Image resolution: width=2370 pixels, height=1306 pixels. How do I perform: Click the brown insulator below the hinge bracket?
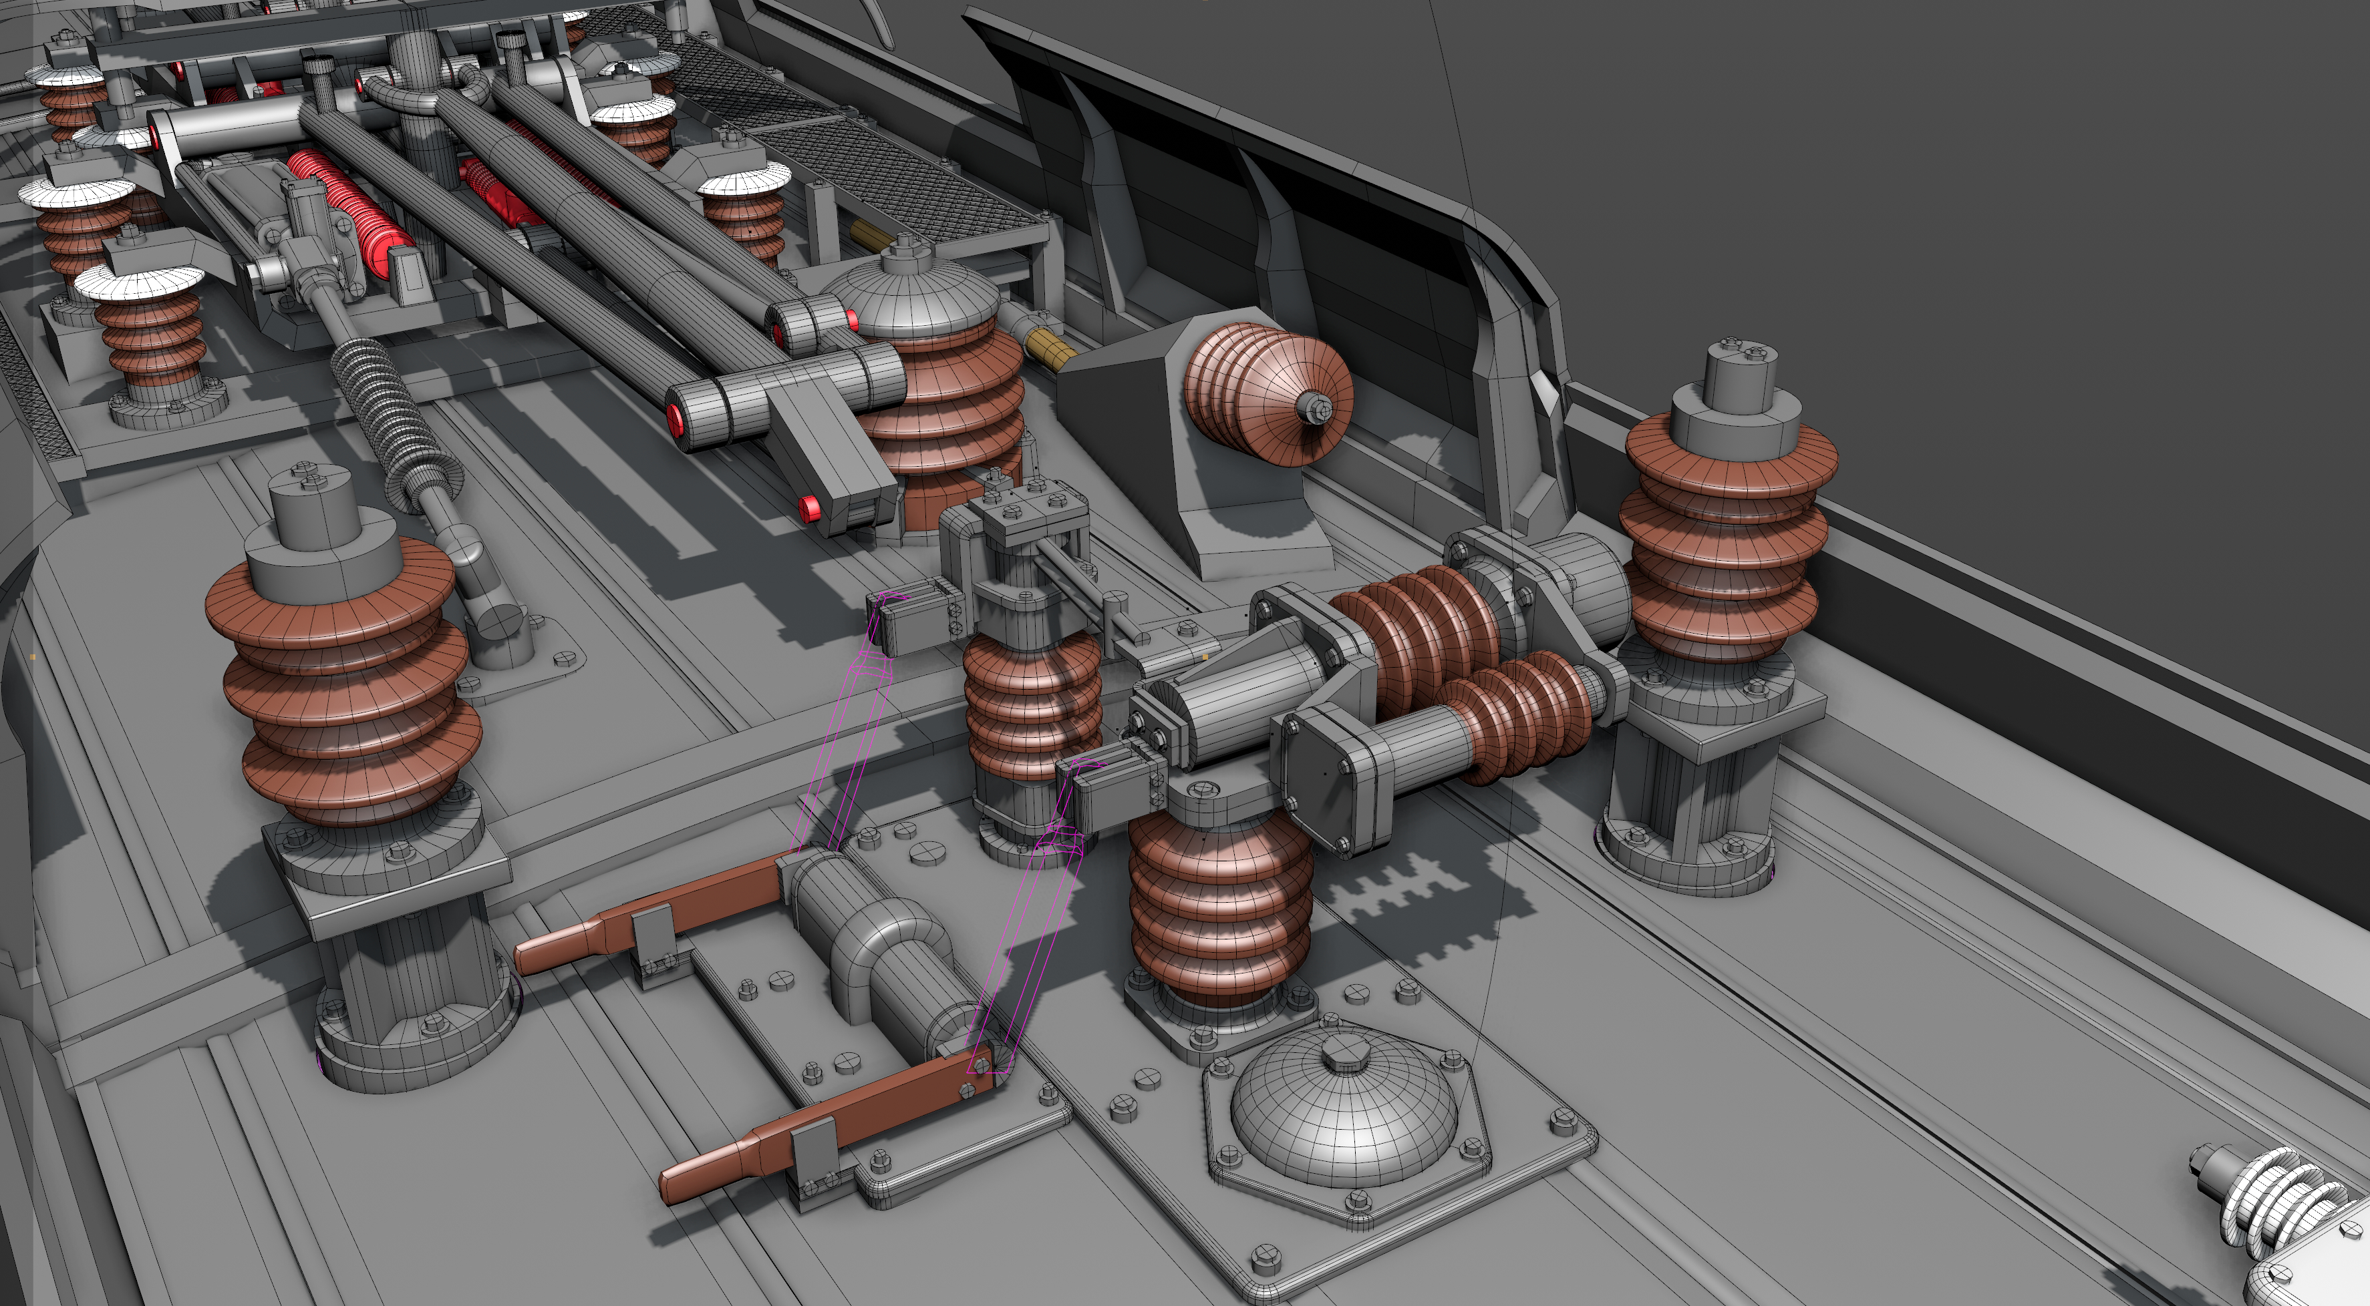(1219, 910)
